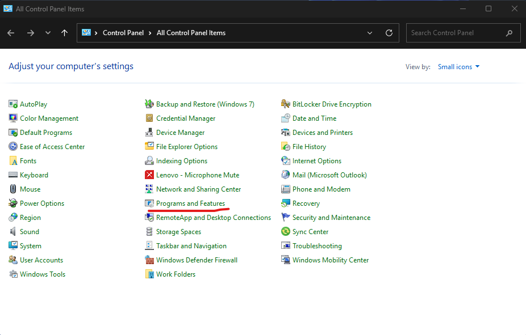The height and width of the screenshot is (335, 526).
Task: Click the Windows Defender Firewall icon
Action: coord(149,260)
